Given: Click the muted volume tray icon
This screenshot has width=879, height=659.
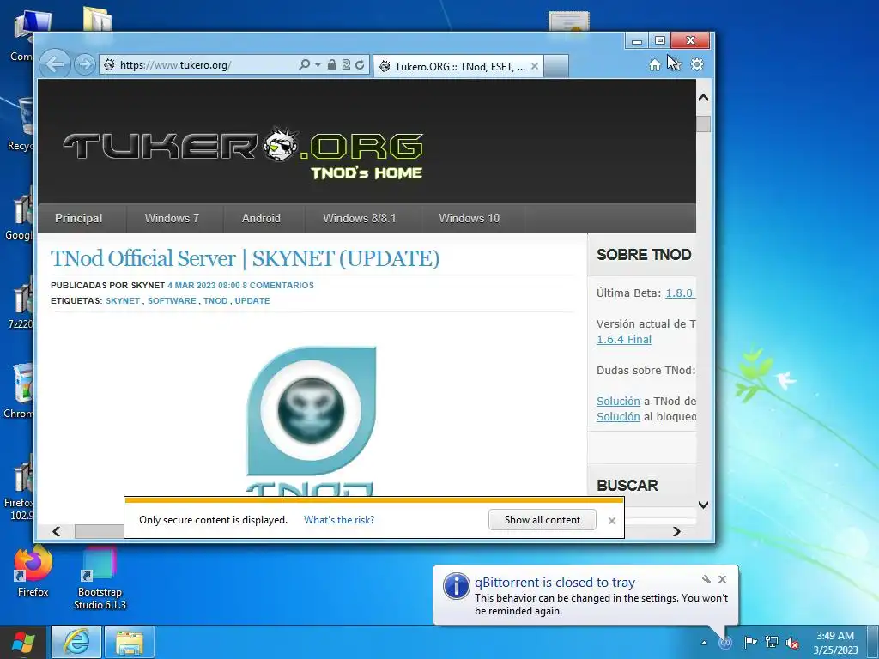Looking at the screenshot, I should click(792, 643).
